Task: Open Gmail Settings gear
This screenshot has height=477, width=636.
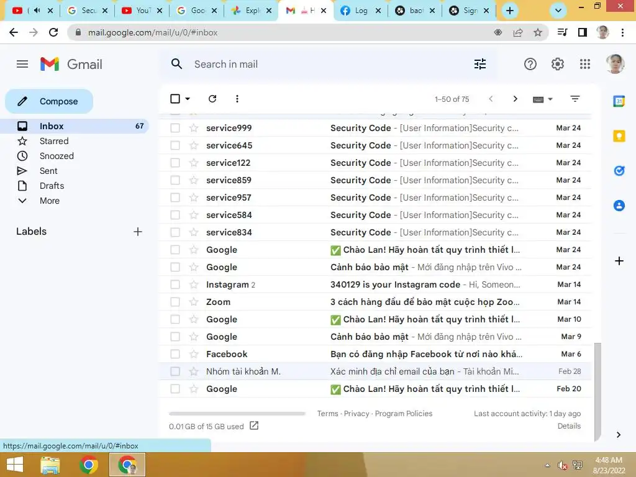Action: (x=557, y=64)
